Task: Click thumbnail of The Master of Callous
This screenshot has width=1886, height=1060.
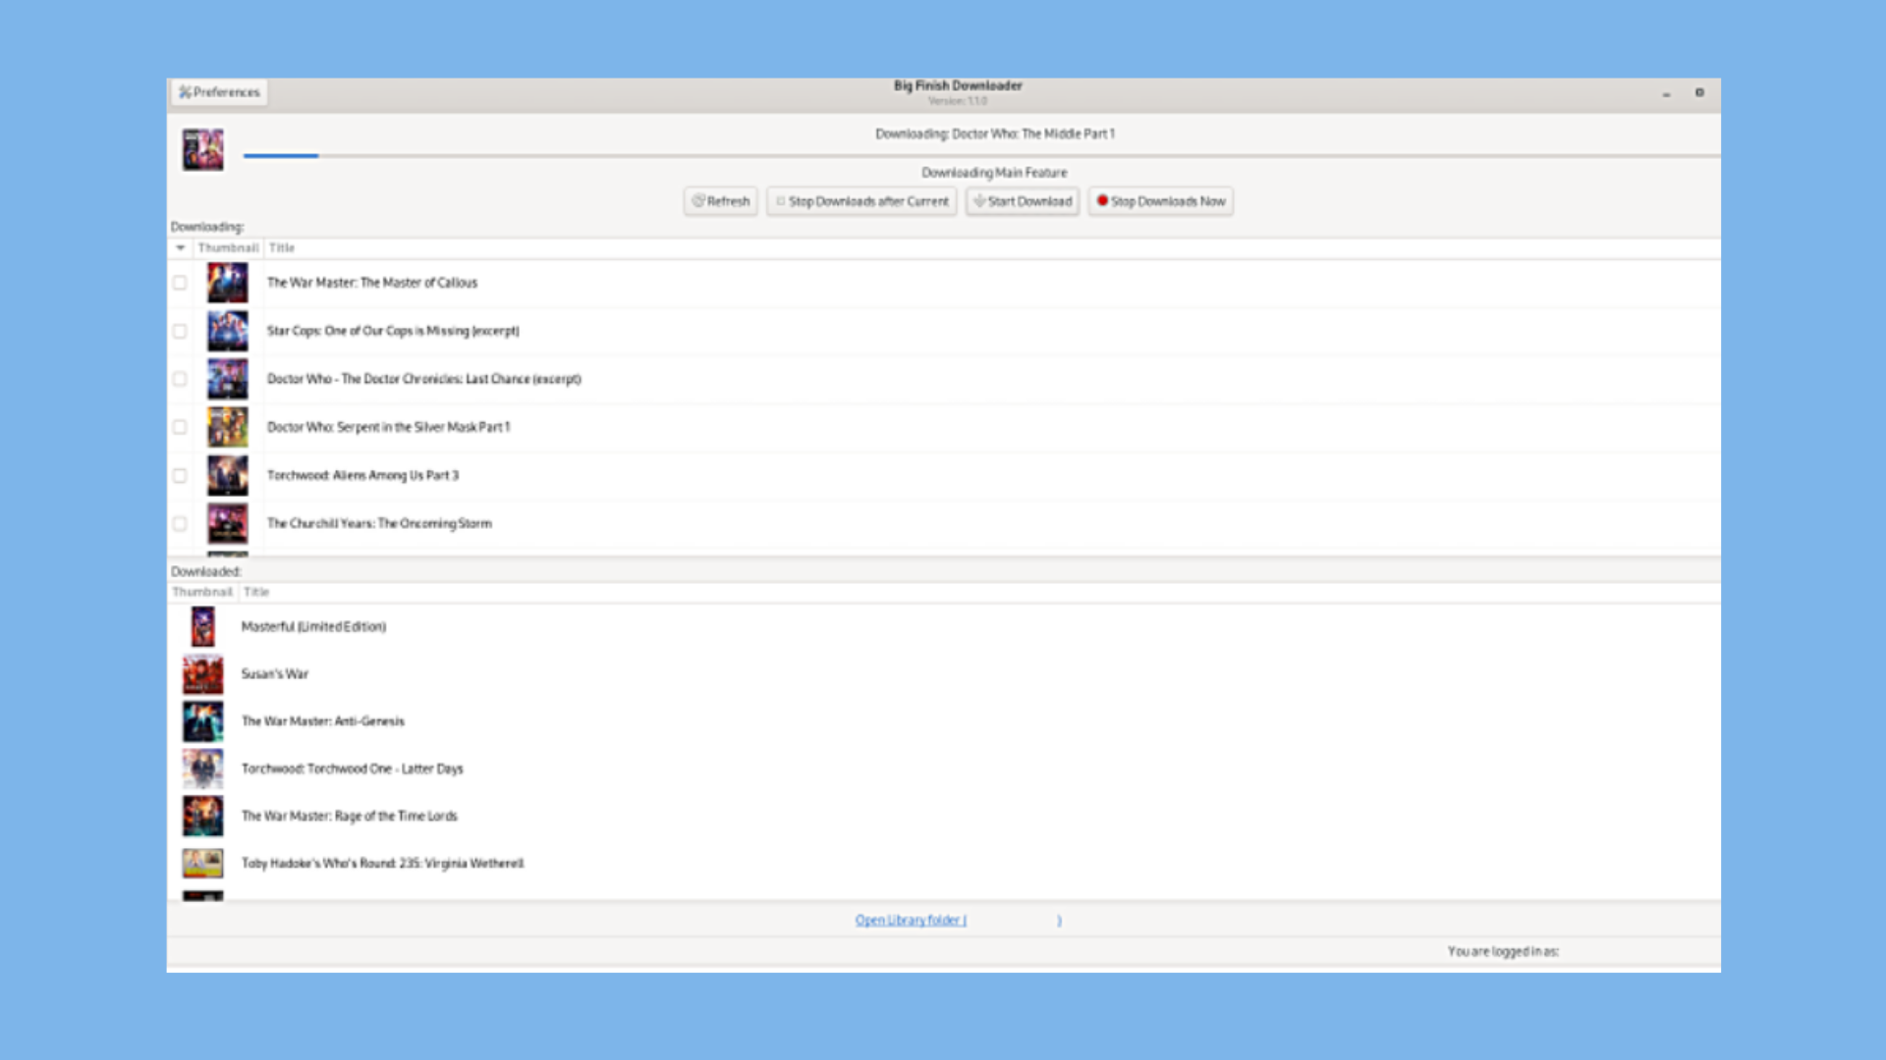Action: point(227,283)
